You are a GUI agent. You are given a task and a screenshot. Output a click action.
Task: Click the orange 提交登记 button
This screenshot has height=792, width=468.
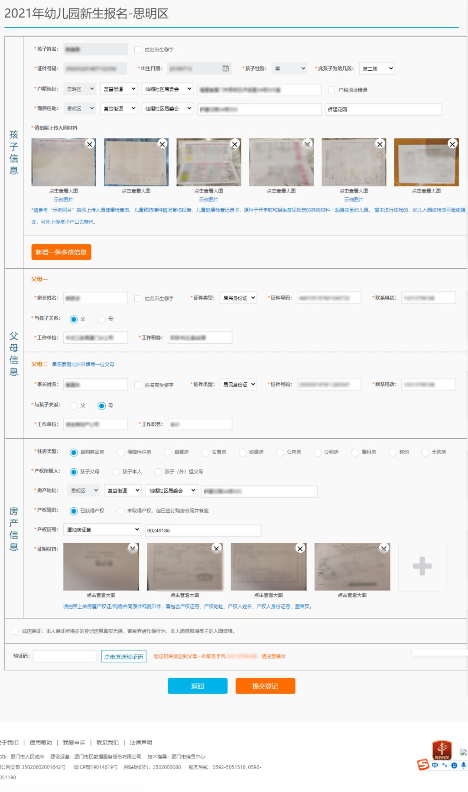click(x=265, y=686)
